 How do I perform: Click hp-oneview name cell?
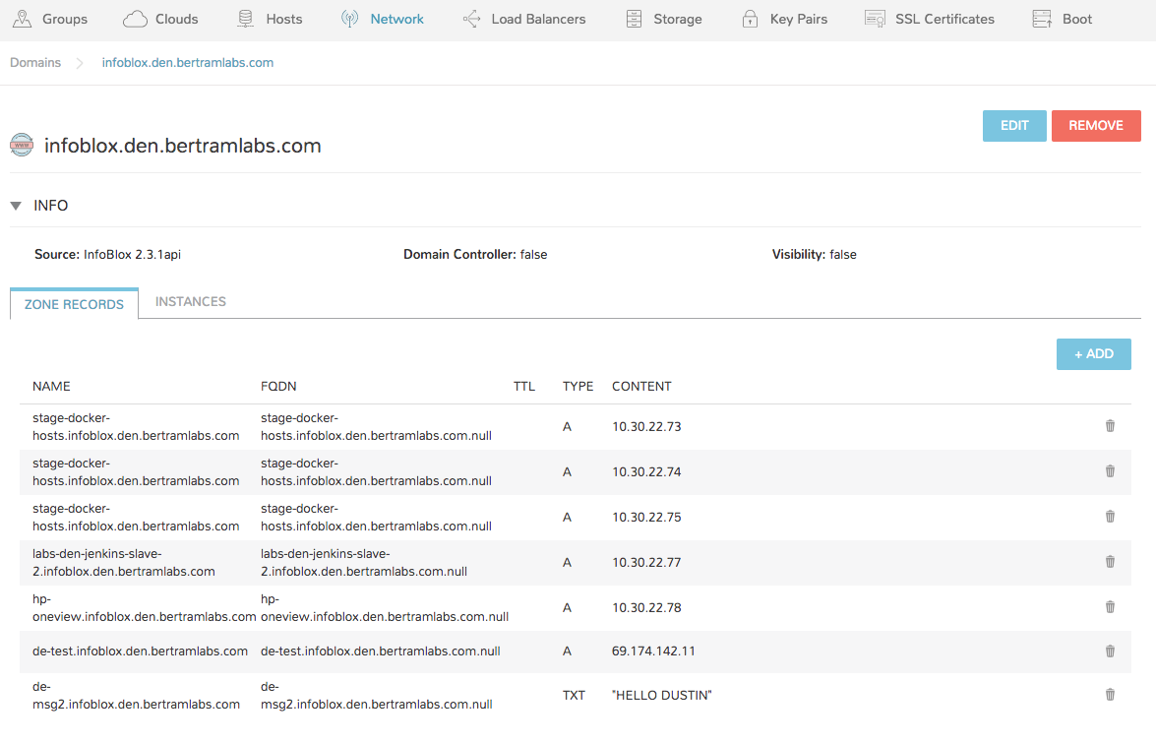(x=144, y=607)
